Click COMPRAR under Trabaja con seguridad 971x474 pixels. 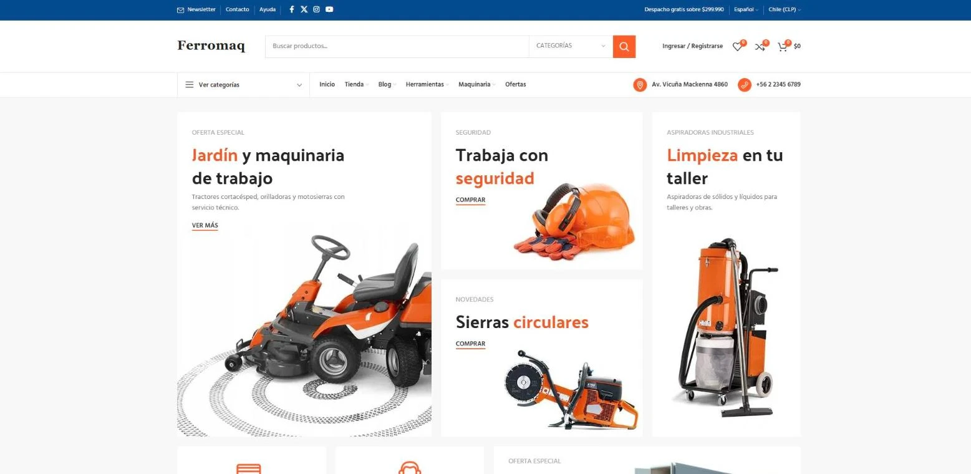pos(470,200)
